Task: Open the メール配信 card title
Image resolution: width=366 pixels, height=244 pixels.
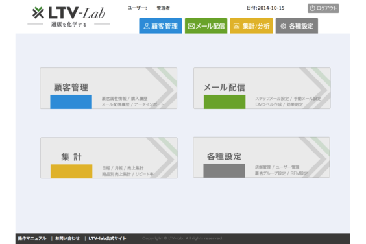Action: 225,88
